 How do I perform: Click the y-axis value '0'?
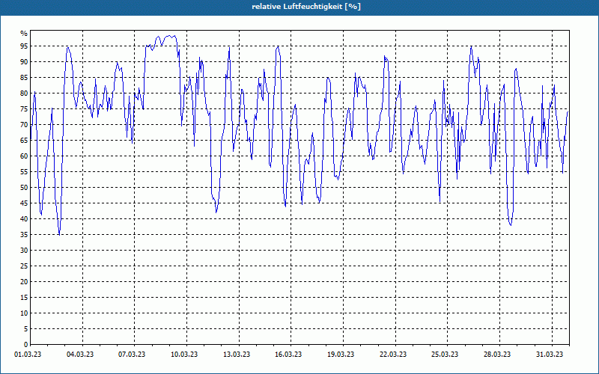tap(26, 345)
